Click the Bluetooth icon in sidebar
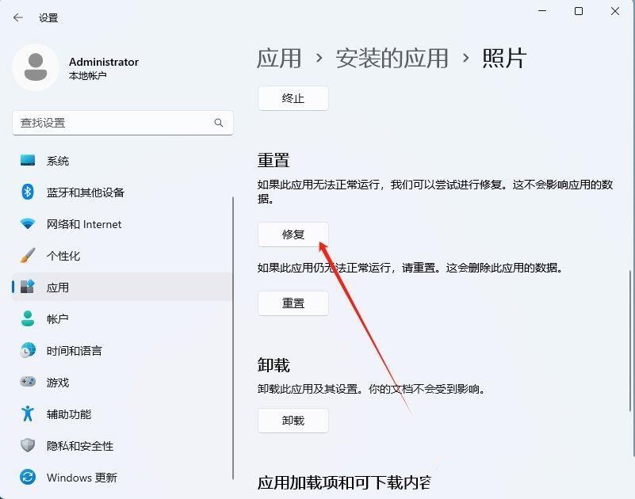The image size is (635, 499). (x=28, y=192)
